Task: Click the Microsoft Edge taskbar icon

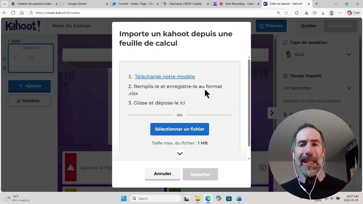Action: point(208,199)
